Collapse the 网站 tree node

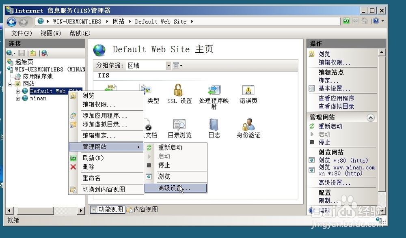pos(10,84)
